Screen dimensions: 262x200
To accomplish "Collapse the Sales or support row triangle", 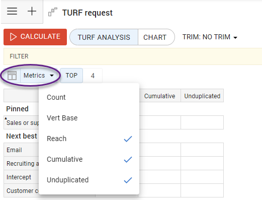I will point(6,118).
